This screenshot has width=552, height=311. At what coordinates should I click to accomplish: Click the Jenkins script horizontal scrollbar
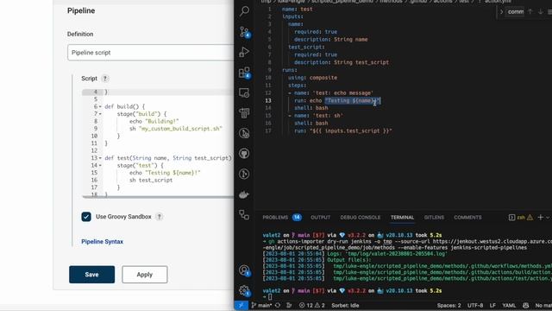click(x=158, y=197)
